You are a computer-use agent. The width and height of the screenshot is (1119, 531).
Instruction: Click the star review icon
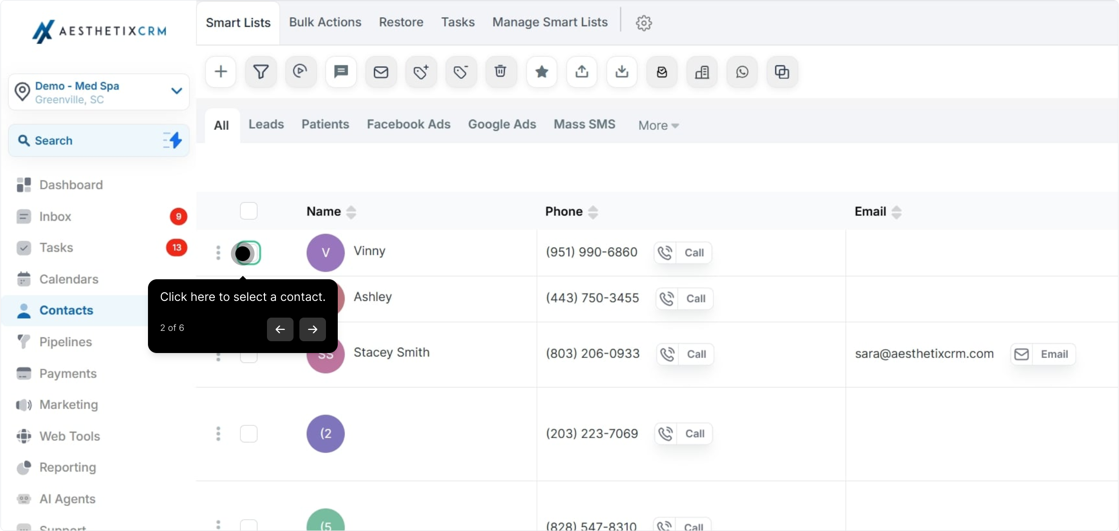point(542,72)
